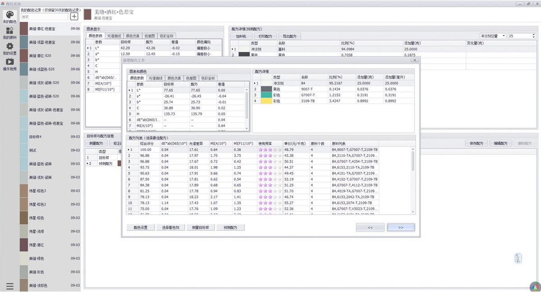The height and width of the screenshot is (292, 541).
Task: Select the green swatch next to 9007-T
Action: pos(266,95)
